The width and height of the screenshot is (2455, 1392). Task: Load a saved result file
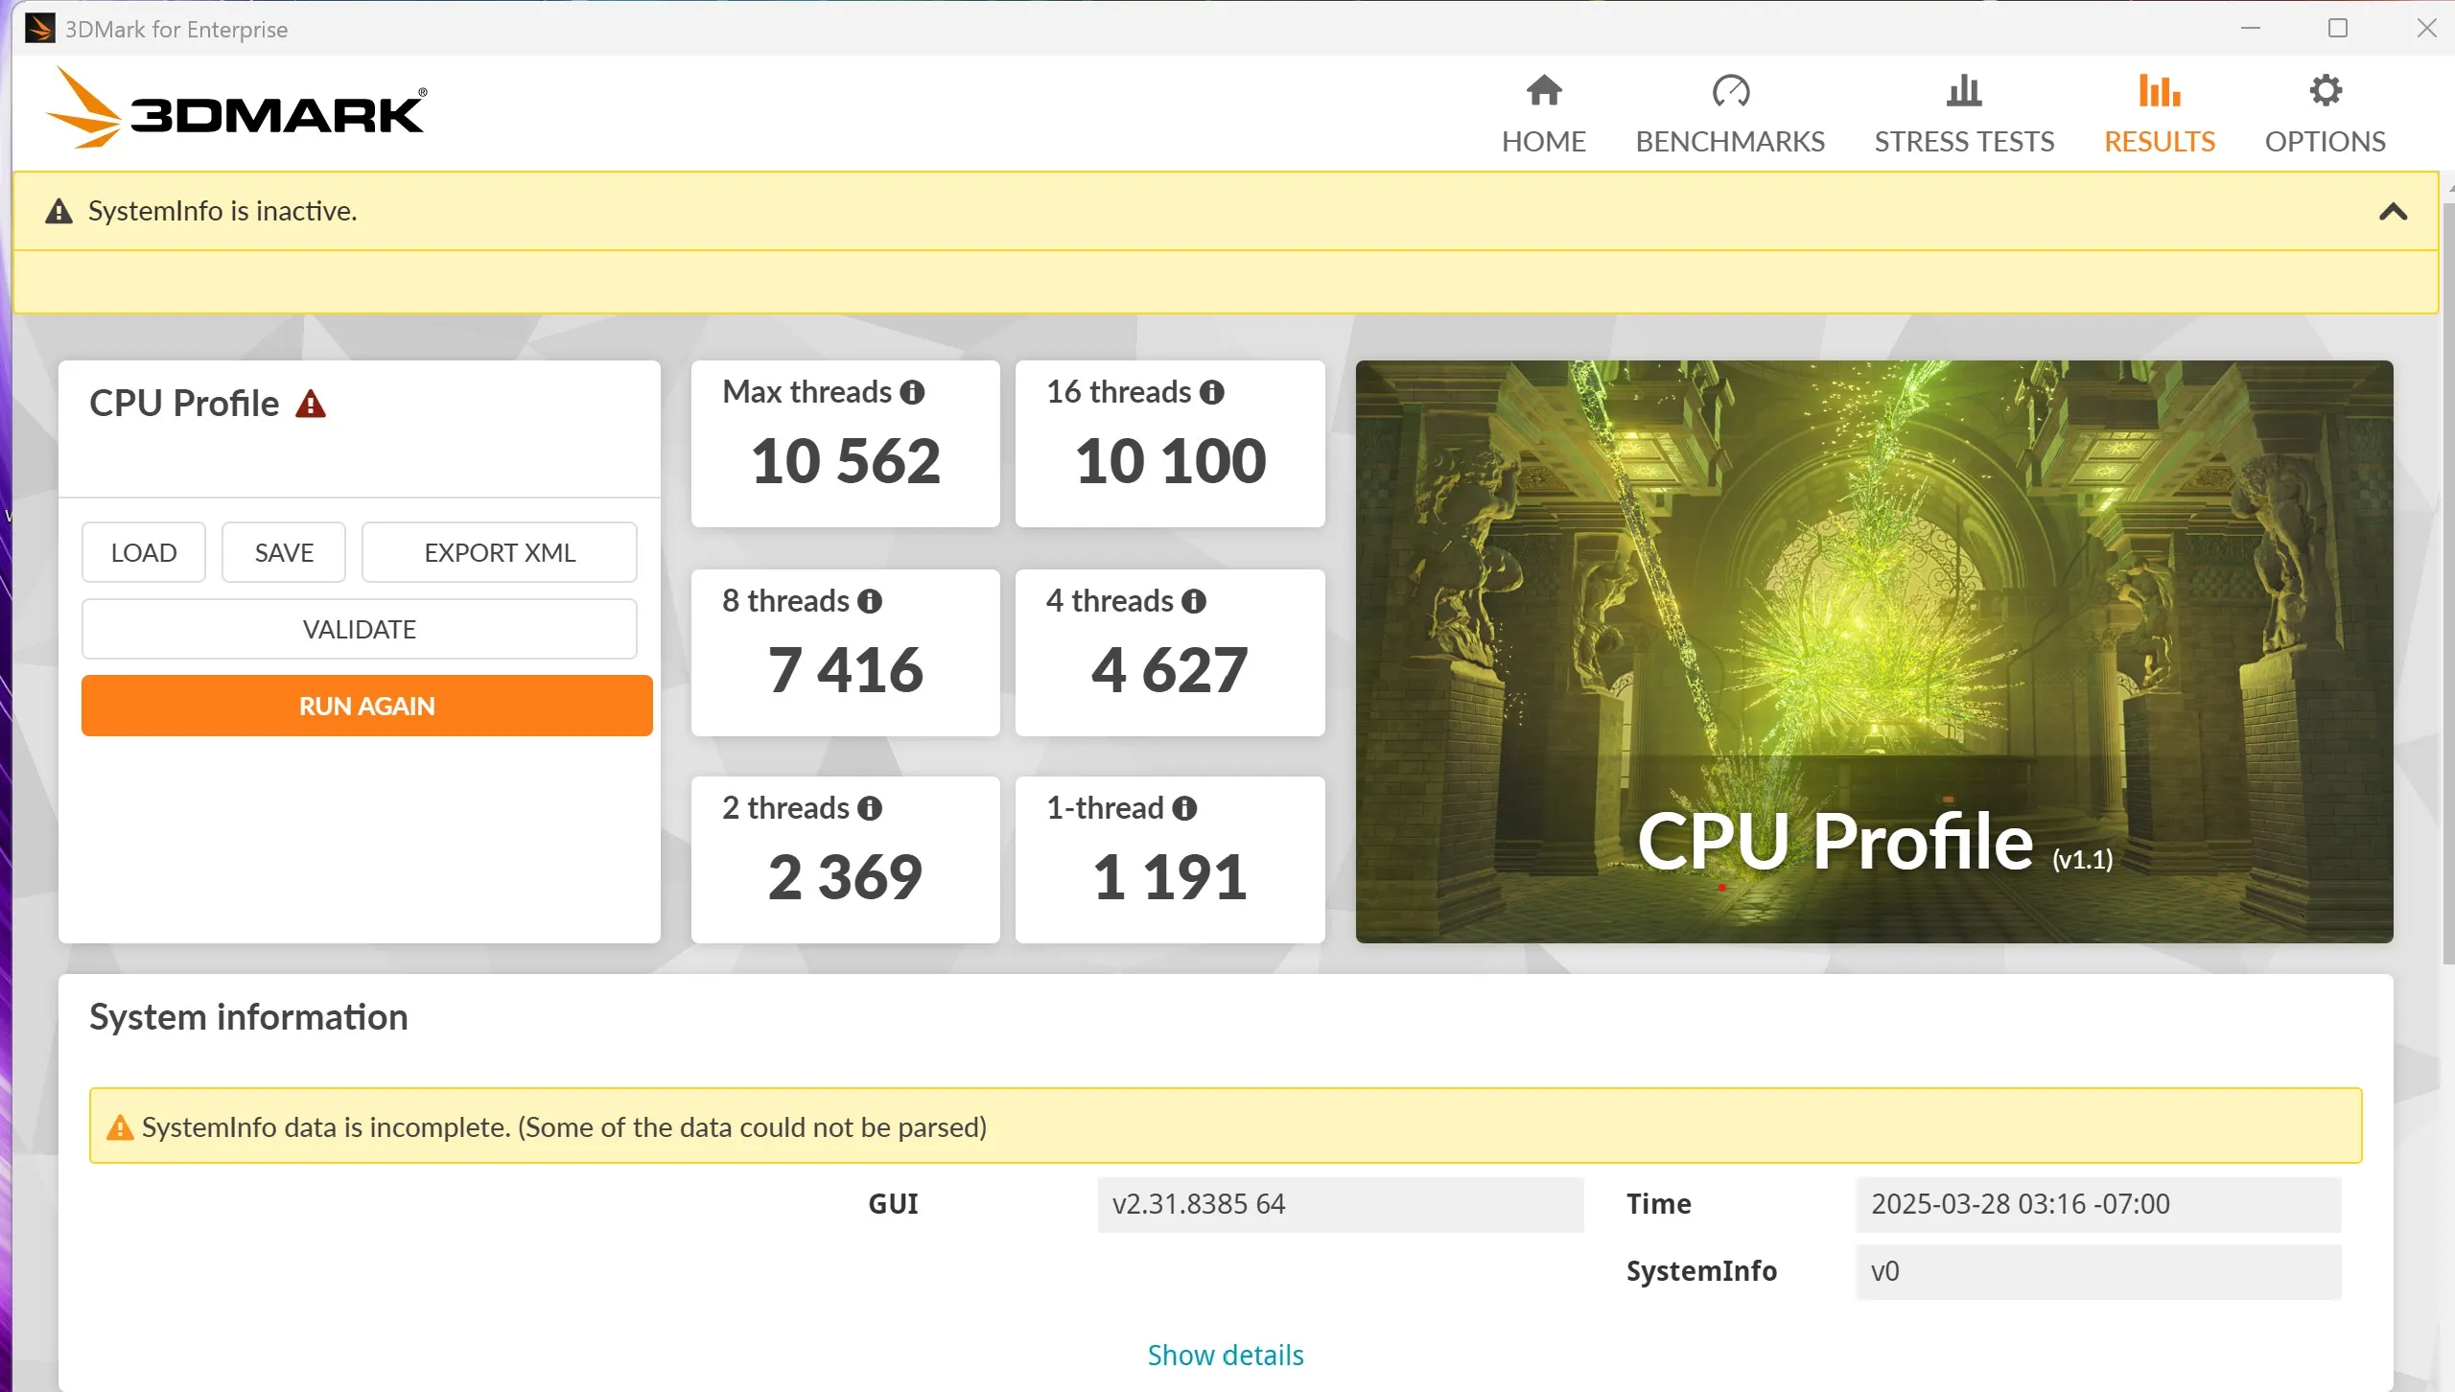coord(144,552)
